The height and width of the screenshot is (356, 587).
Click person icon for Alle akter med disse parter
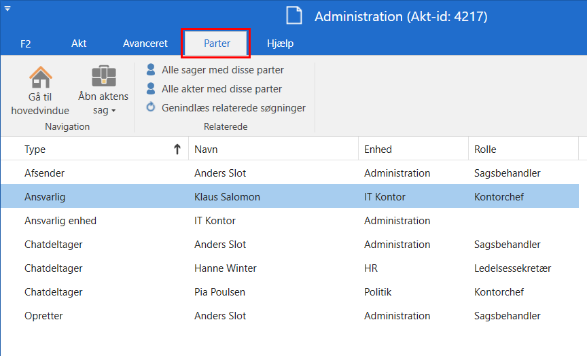point(151,88)
